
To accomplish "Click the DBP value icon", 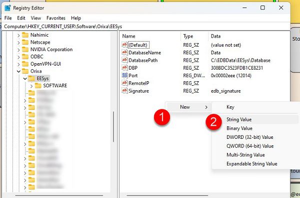I will tap(124, 68).
